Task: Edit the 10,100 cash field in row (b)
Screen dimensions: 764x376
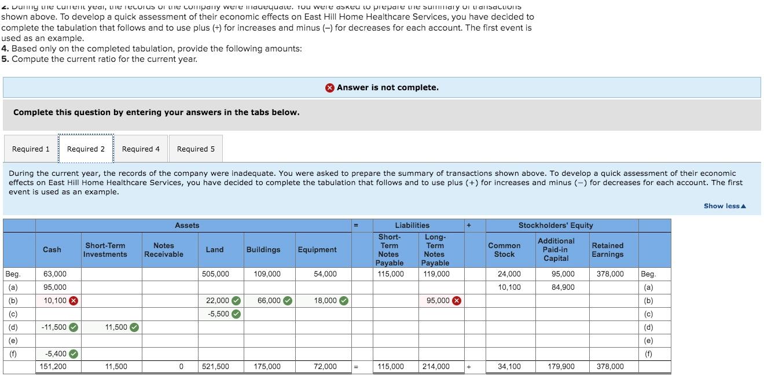Action: coord(58,301)
